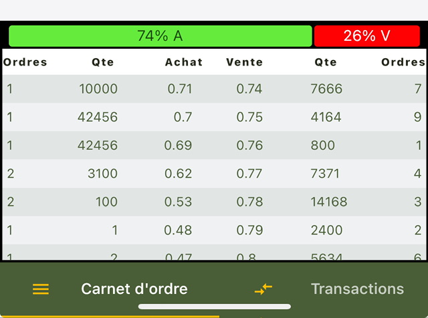This screenshot has height=318, width=428.
Task: Tap the green 74% A bar
Action: point(160,36)
